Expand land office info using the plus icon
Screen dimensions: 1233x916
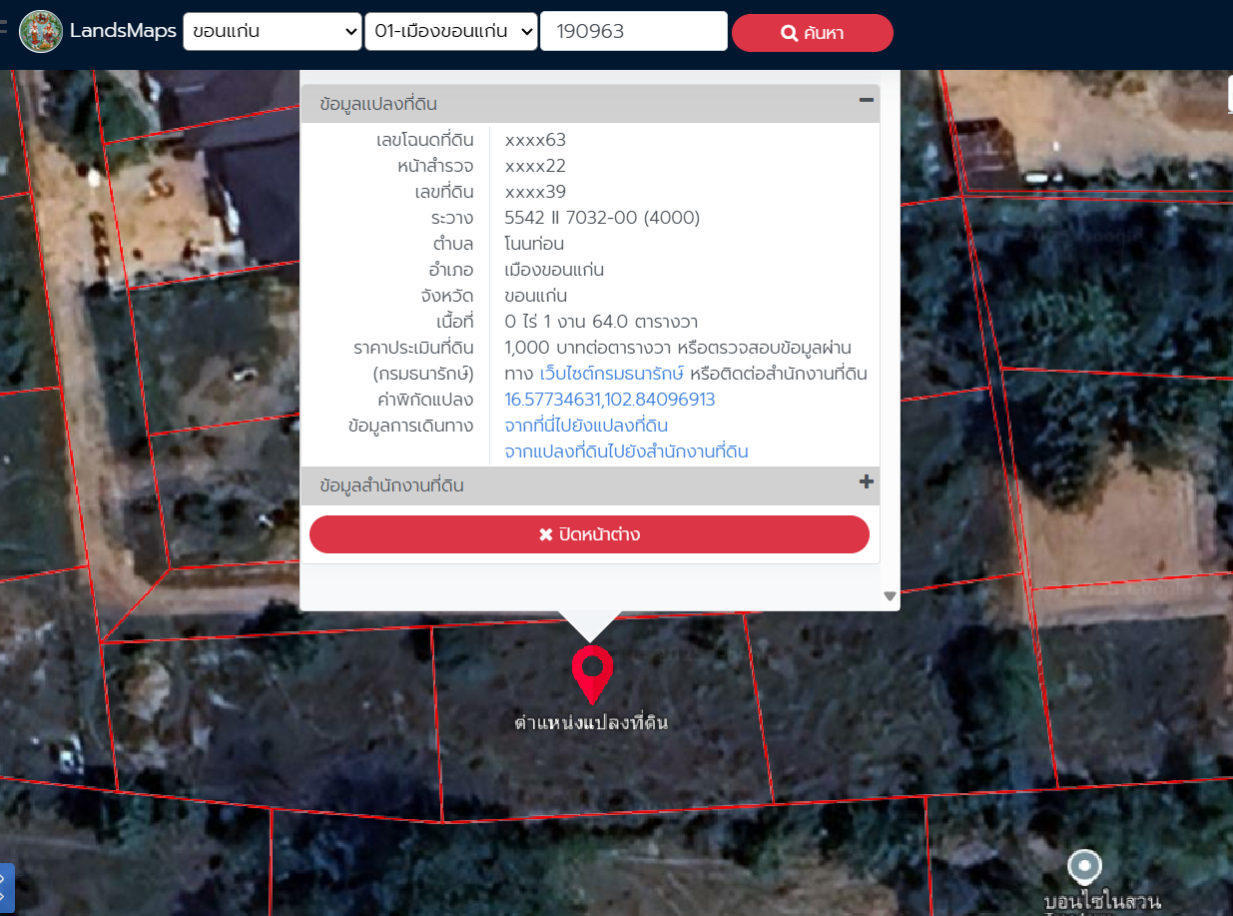coord(866,482)
